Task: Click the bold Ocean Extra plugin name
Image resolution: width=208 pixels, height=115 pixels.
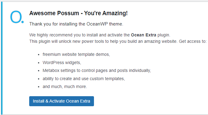Action: point(144,35)
